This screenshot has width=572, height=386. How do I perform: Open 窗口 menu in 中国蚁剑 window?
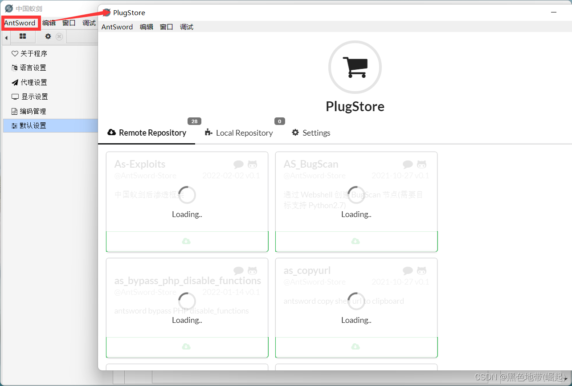[x=69, y=23]
